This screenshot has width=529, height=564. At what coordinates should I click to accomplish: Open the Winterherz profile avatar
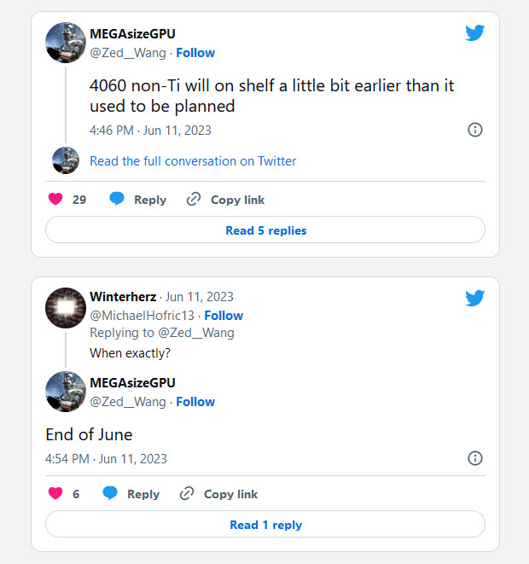coord(66,307)
